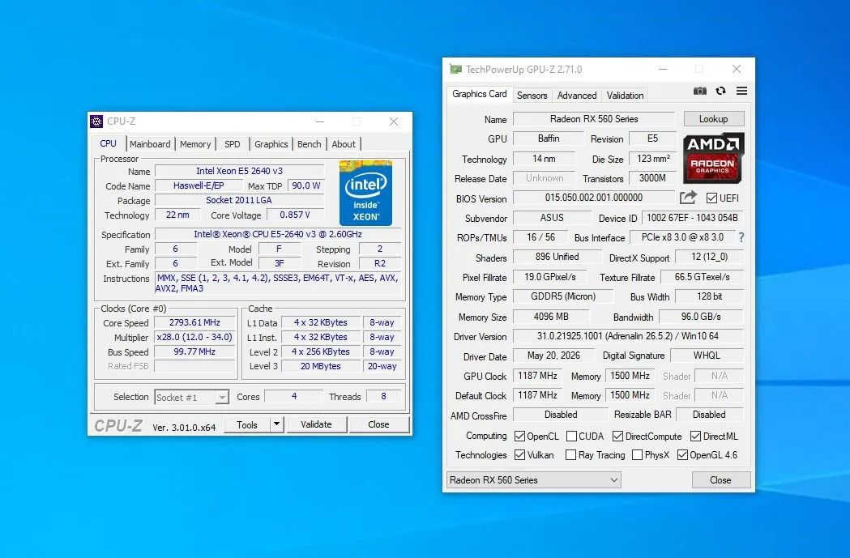This screenshot has height=558, width=850.
Task: Switch to the Memory tab in CPU-Z
Action: [x=195, y=144]
